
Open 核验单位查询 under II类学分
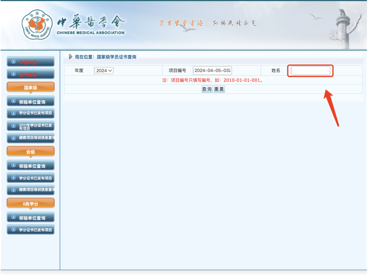(30, 217)
